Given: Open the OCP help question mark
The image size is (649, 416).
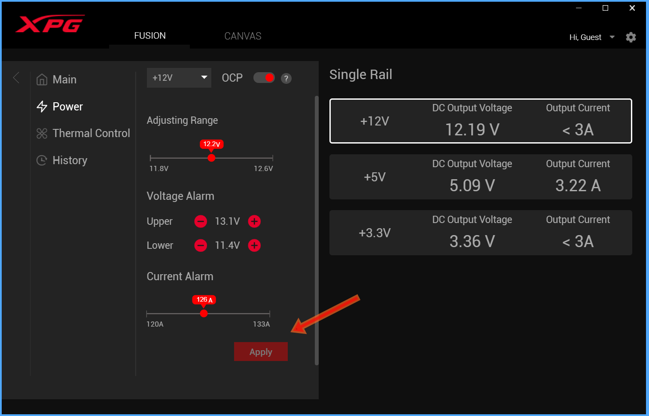Looking at the screenshot, I should point(286,78).
